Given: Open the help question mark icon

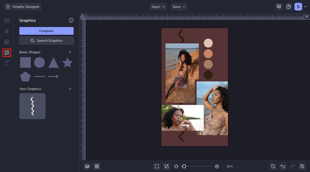Looking at the screenshot, I should [x=288, y=7].
